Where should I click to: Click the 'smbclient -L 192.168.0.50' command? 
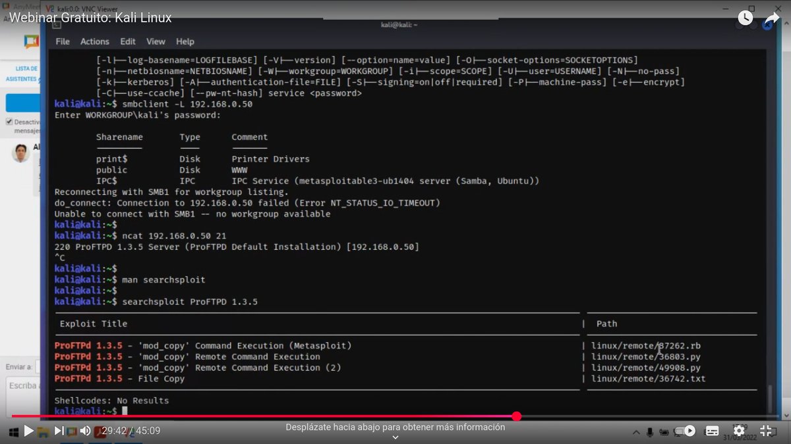click(187, 105)
